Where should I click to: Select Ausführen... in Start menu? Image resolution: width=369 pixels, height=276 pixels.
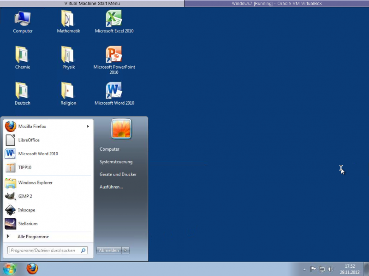tap(111, 187)
